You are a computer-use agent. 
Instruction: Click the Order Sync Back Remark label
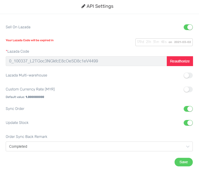click(x=26, y=137)
